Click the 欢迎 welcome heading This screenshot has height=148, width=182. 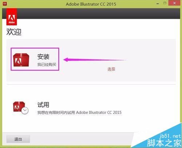[14, 32]
